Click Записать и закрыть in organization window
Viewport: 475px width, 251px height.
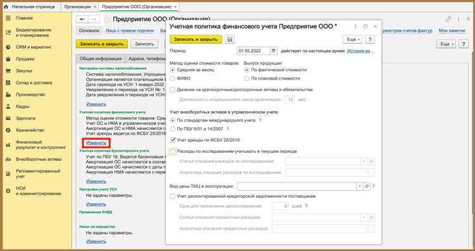pyautogui.click(x=102, y=44)
